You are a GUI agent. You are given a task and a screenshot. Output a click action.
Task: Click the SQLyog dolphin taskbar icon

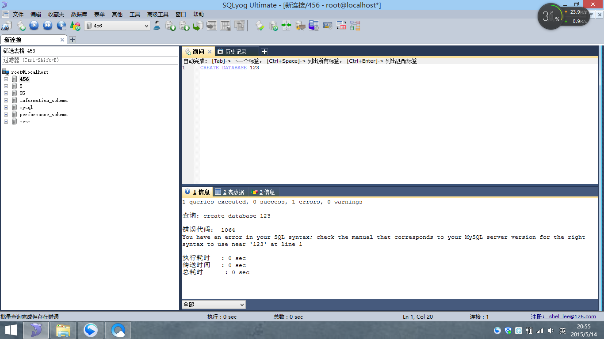click(36, 330)
